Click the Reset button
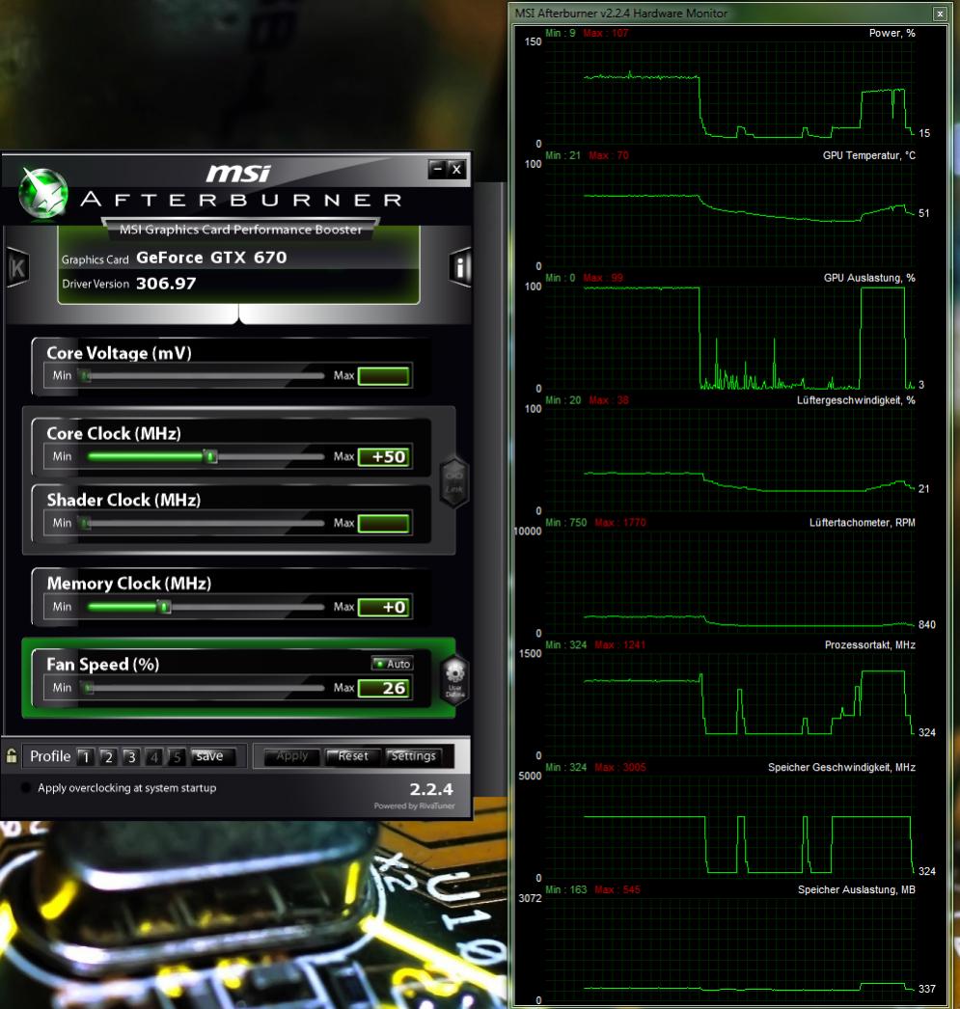This screenshot has width=960, height=1009. tap(352, 756)
